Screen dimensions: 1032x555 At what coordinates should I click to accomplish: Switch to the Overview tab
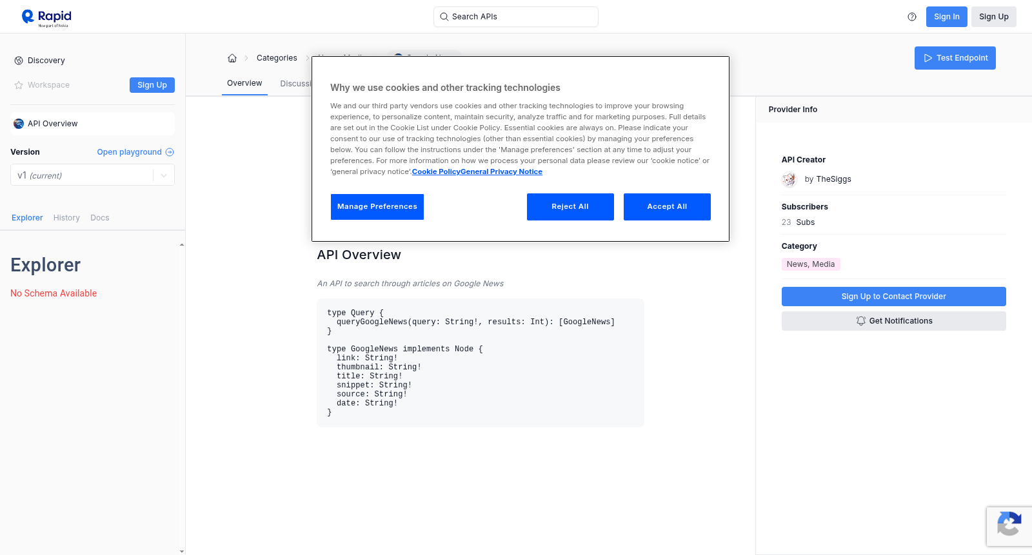pos(244,83)
